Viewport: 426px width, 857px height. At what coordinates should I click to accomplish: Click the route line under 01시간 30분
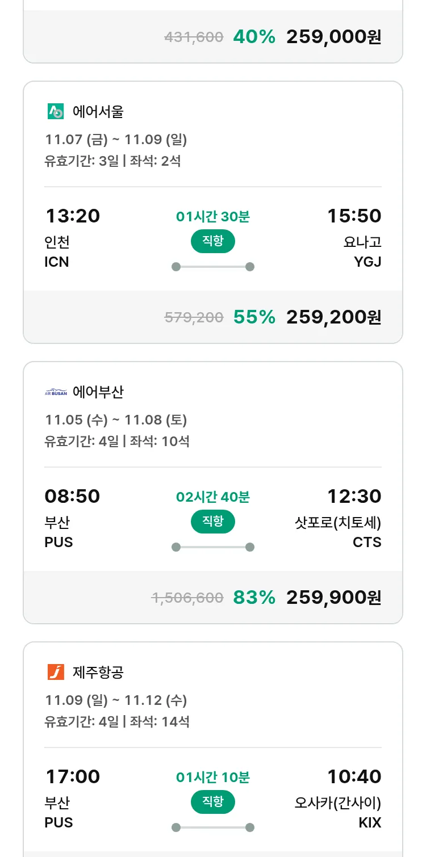click(212, 267)
